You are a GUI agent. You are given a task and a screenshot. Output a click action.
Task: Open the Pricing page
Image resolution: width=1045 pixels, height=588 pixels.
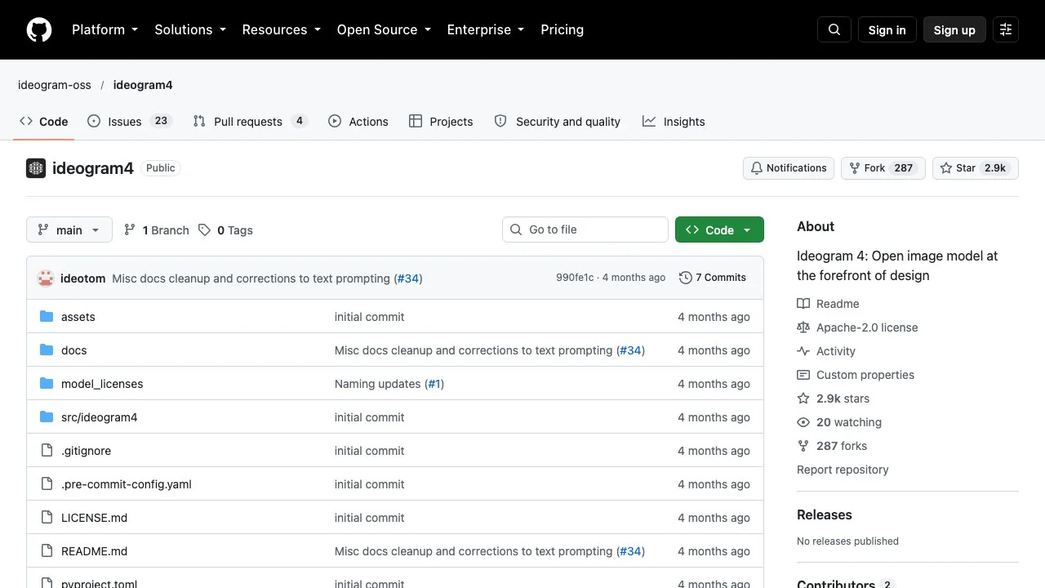coord(563,29)
